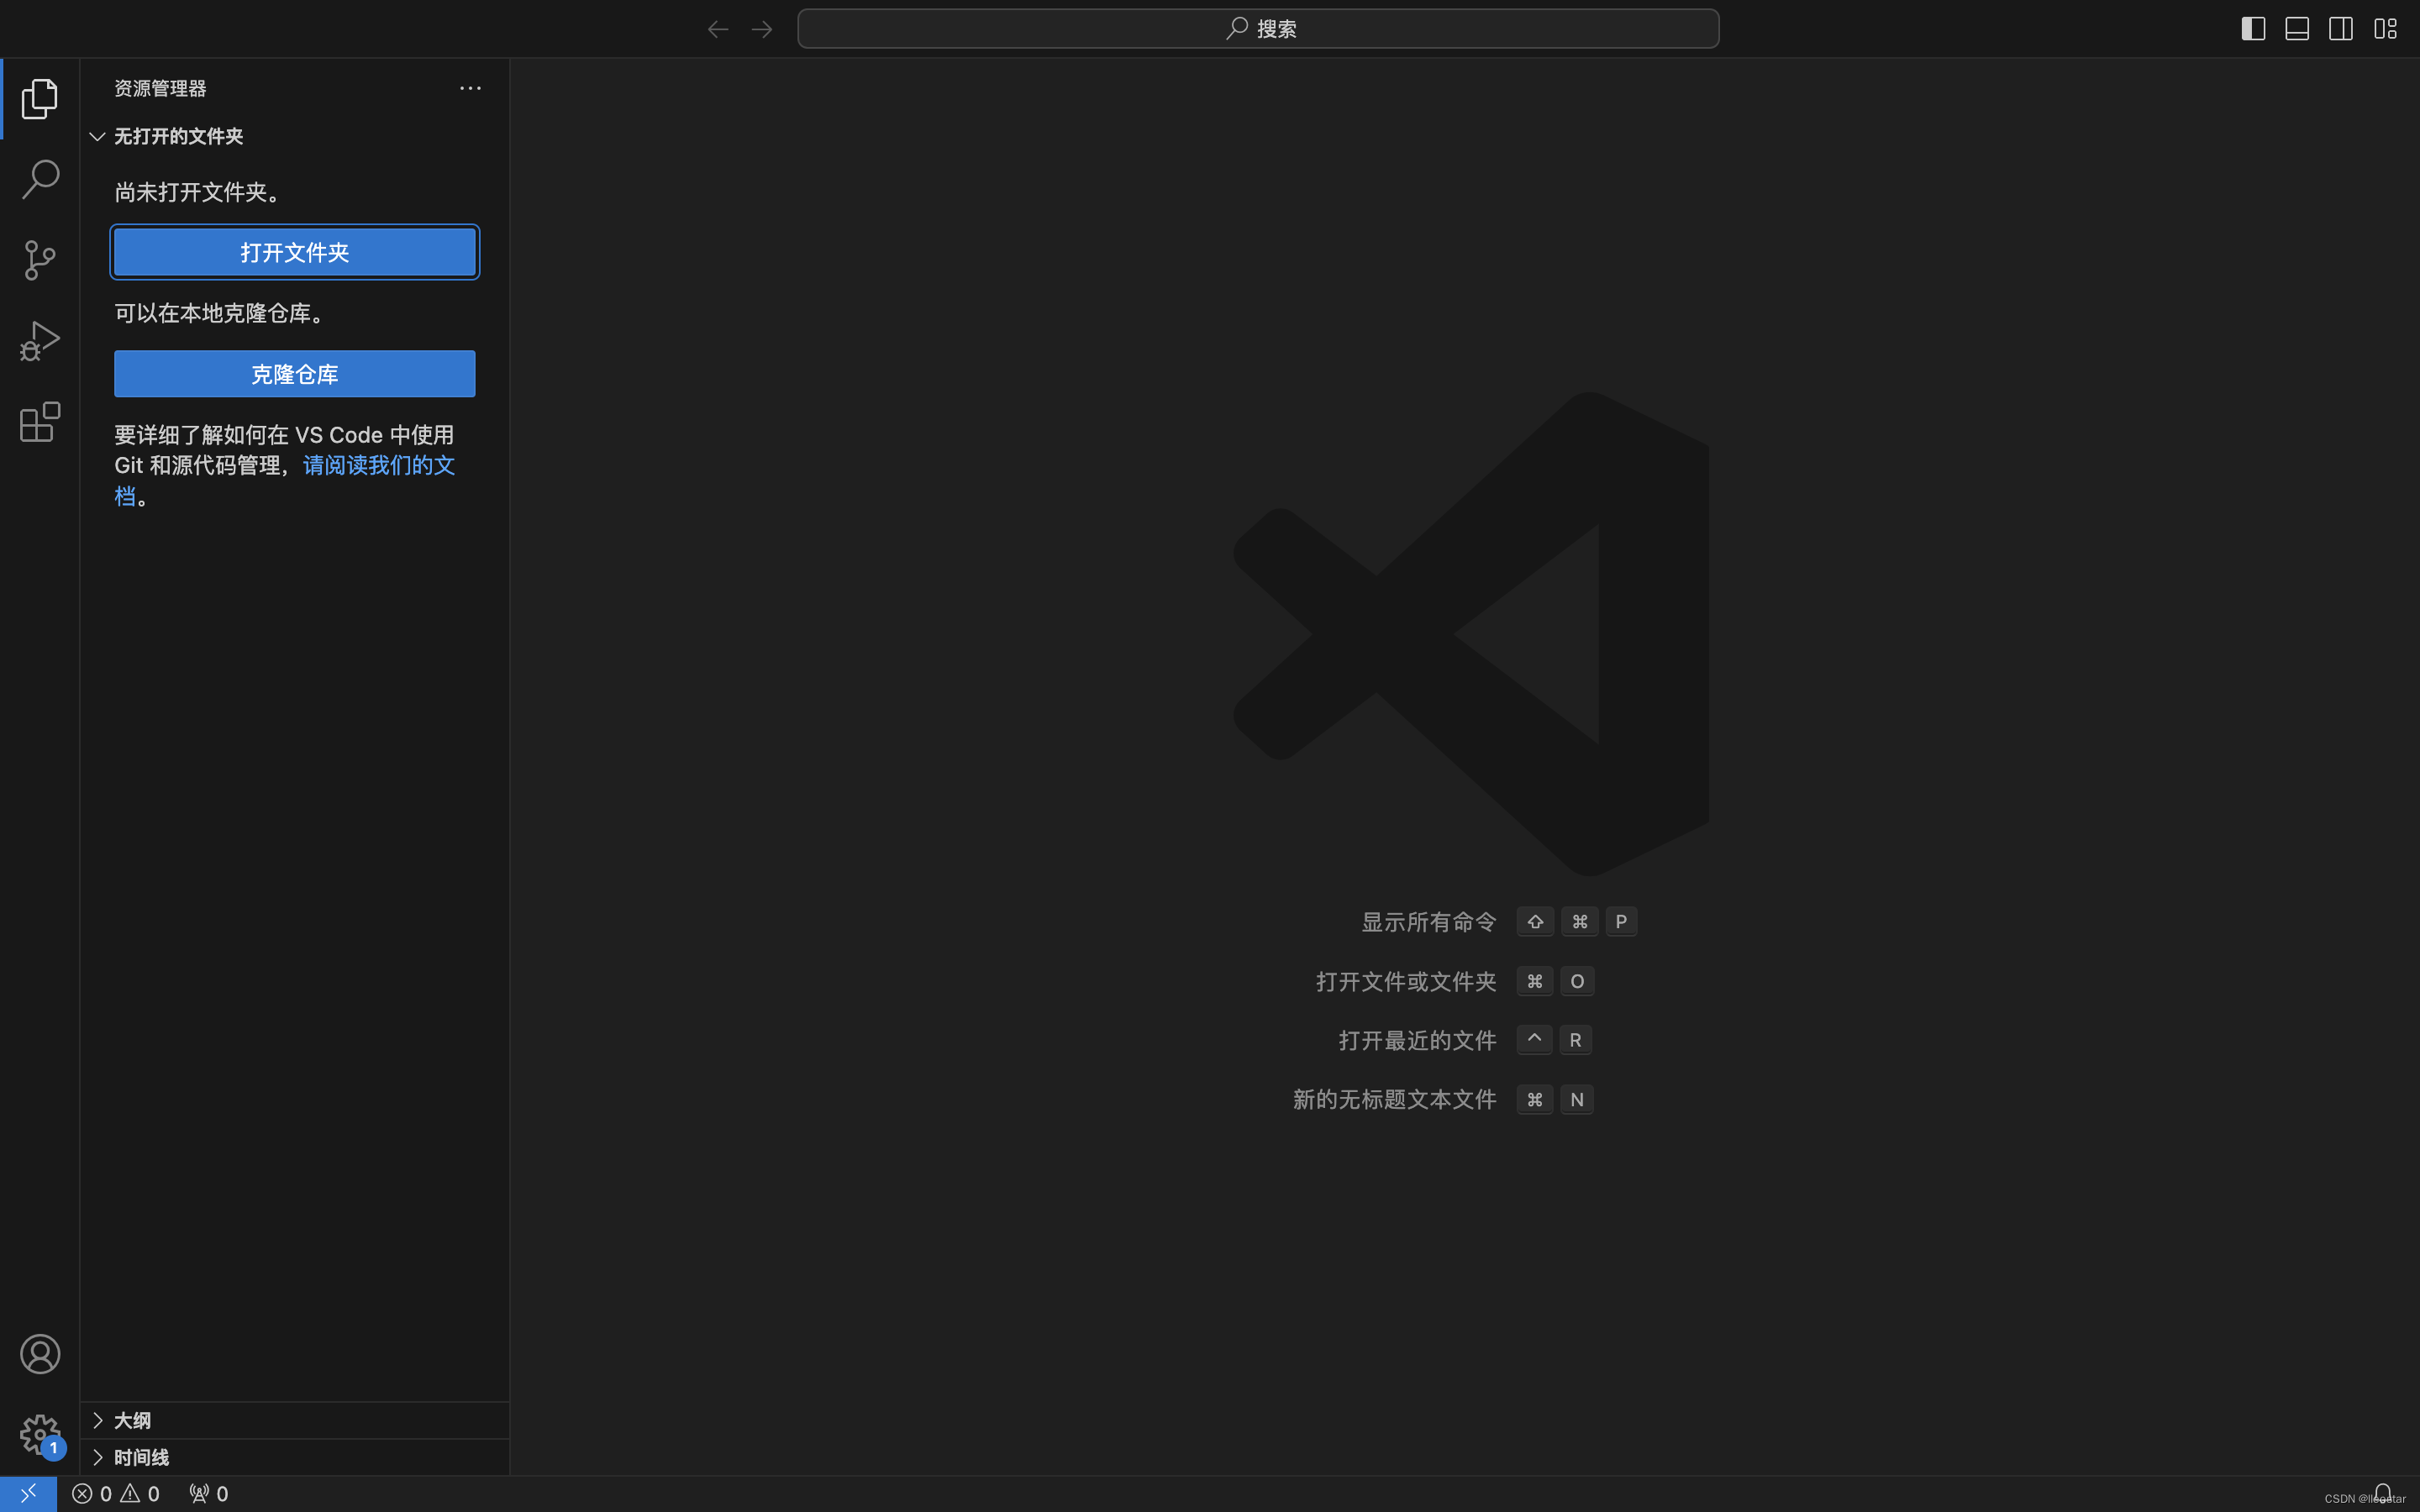2420x1512 pixels.
Task: Go back with the left arrow
Action: click(718, 29)
